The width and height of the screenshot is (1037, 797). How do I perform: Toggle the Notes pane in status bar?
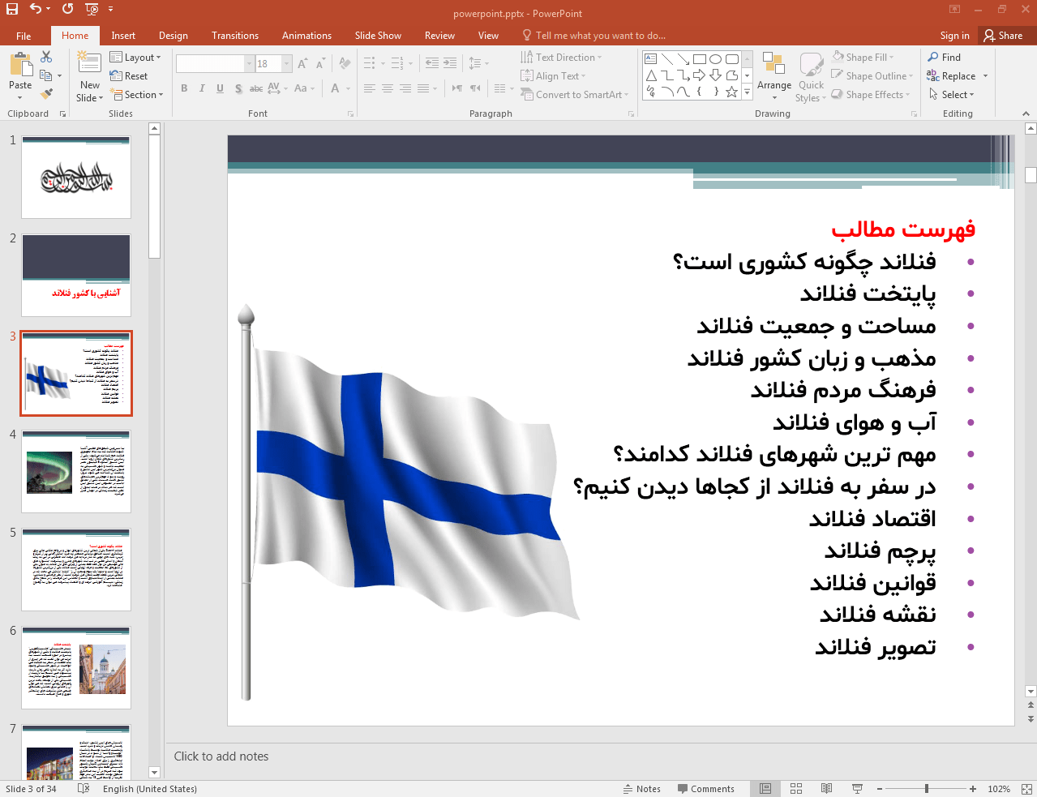tap(641, 789)
